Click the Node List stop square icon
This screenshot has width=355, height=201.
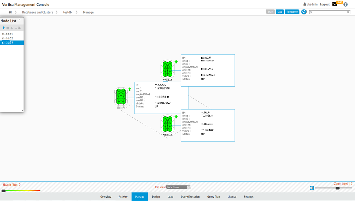coord(8,28)
